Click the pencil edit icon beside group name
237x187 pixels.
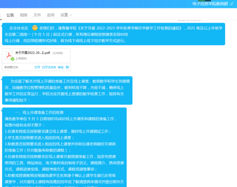click(232, 4)
